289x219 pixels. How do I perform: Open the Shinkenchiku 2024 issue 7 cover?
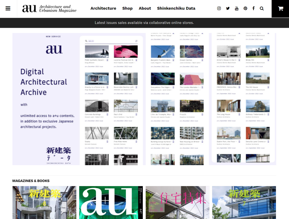coord(244,203)
